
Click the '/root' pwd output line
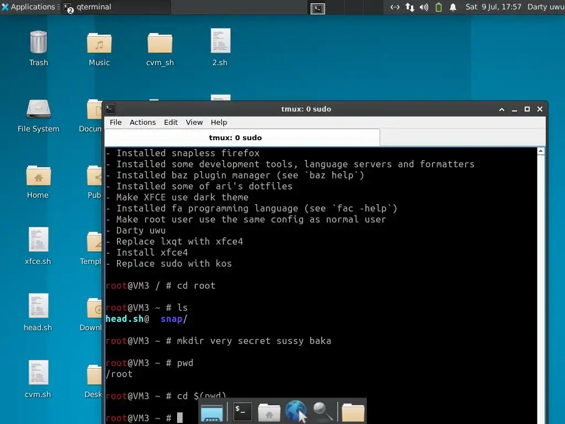point(119,374)
